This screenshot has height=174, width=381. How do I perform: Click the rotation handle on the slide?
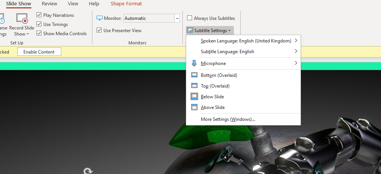click(88, 171)
